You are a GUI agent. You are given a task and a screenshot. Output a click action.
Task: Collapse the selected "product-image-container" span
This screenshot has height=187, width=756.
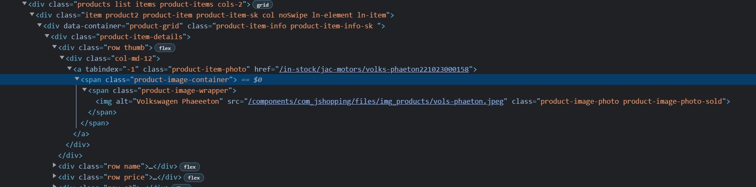77,79
